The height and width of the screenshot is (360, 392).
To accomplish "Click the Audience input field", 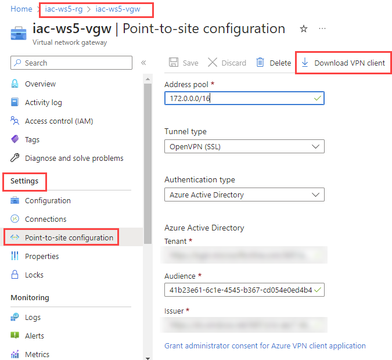I will pos(244,290).
